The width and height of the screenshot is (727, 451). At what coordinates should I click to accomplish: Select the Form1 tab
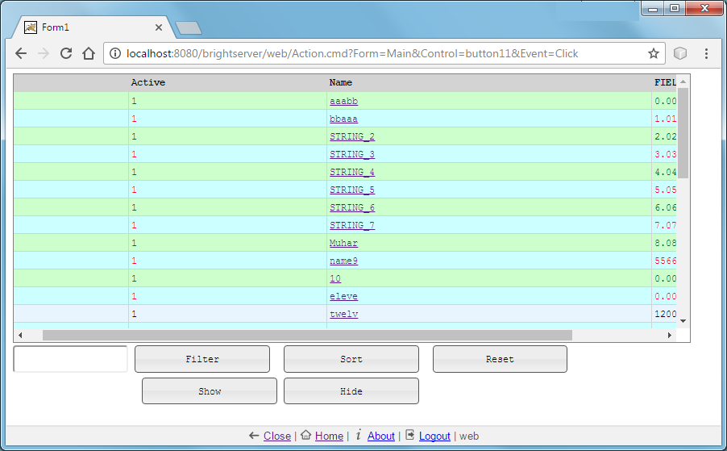coord(90,27)
